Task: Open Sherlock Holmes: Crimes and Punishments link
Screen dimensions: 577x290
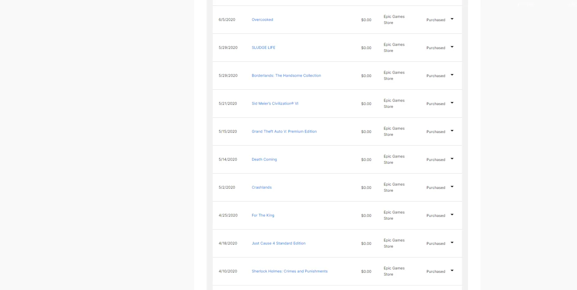Action: 289,272
